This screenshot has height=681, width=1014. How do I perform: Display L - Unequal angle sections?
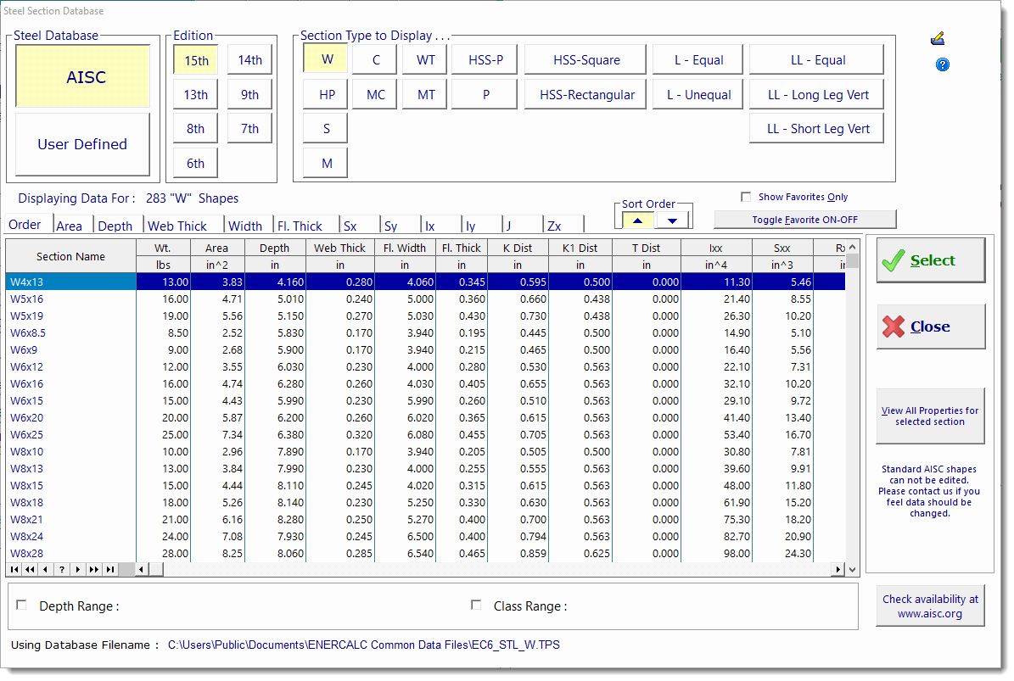pos(697,94)
